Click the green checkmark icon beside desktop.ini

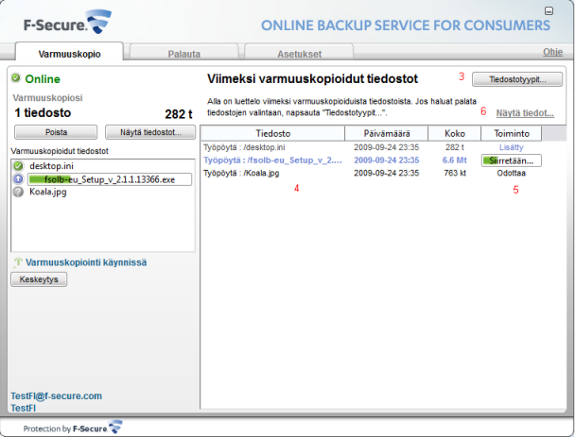coord(18,166)
